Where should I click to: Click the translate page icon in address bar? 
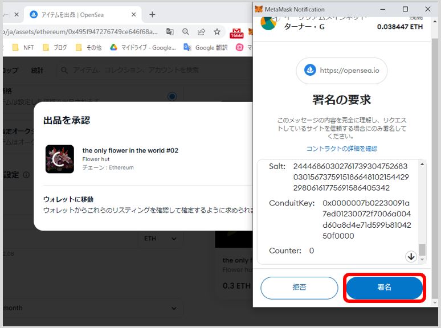[x=170, y=32]
